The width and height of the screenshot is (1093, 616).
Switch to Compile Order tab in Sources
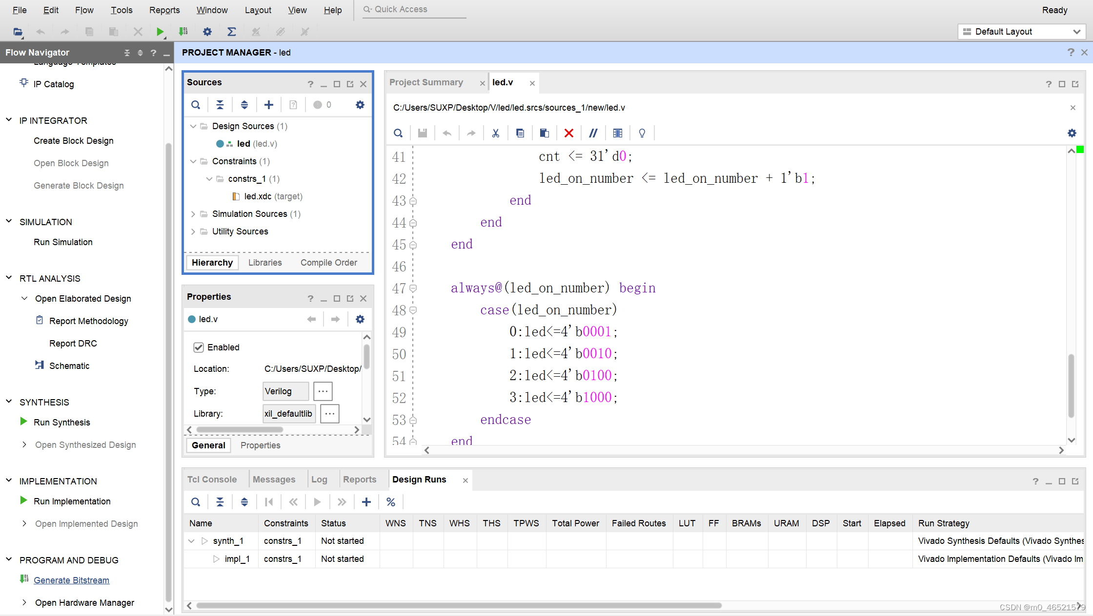[328, 263]
